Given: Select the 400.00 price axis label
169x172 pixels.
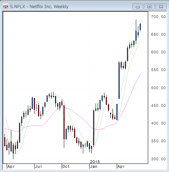Looking at the screenshot, I should (158, 123).
